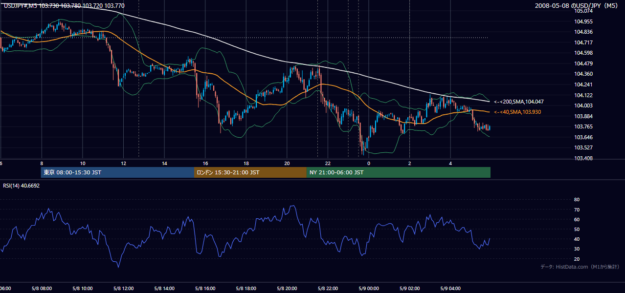Click price axis label 104.360

pyautogui.click(x=583, y=74)
